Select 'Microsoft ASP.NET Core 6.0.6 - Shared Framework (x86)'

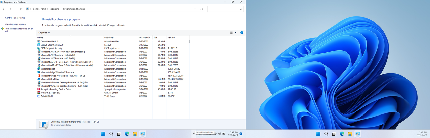point(113,65)
